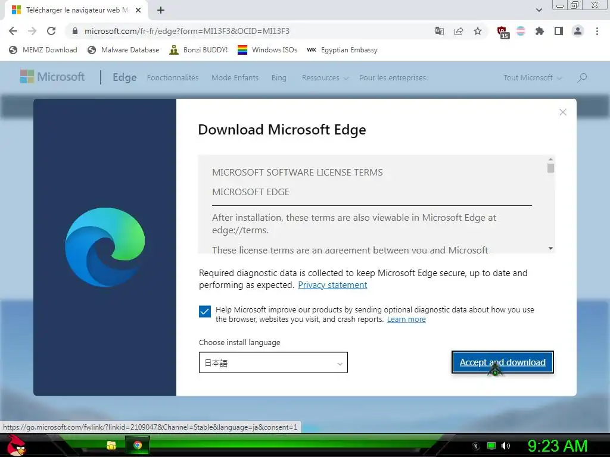Open the Fonctionnalités menu item
This screenshot has width=610, height=457.
(173, 78)
